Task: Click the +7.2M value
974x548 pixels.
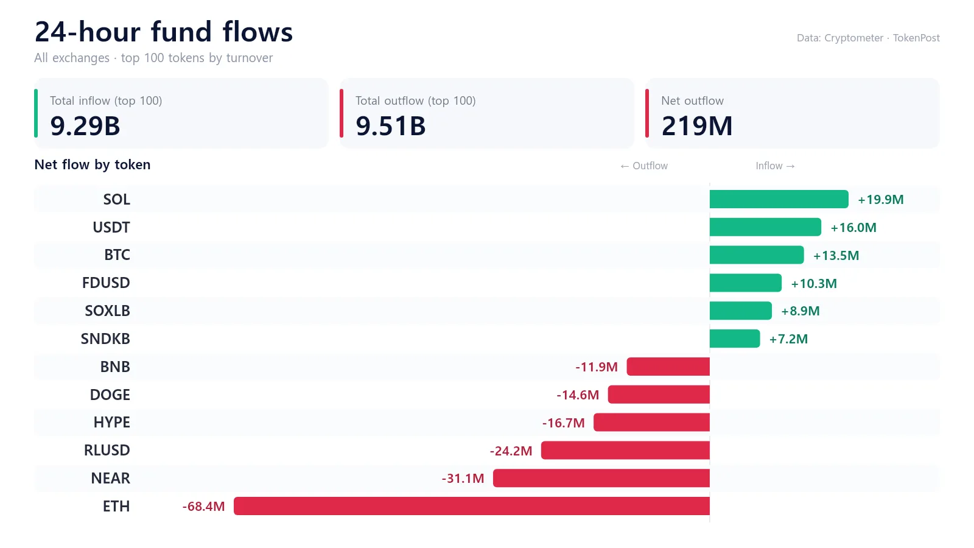Action: [789, 339]
